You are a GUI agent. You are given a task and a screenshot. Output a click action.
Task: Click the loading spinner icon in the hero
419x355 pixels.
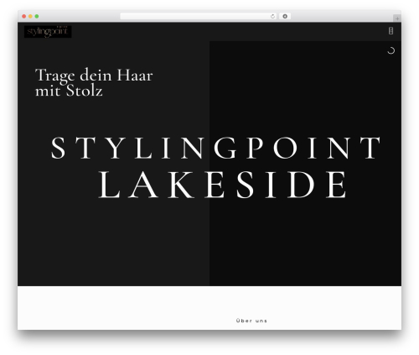pyautogui.click(x=391, y=50)
